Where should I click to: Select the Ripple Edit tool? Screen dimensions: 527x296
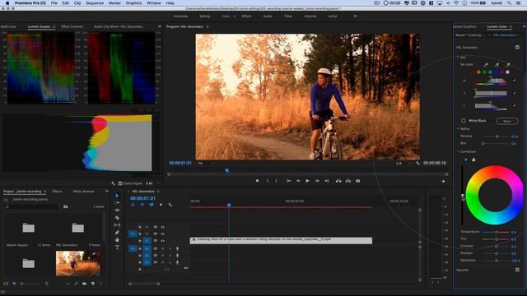[x=117, y=210]
